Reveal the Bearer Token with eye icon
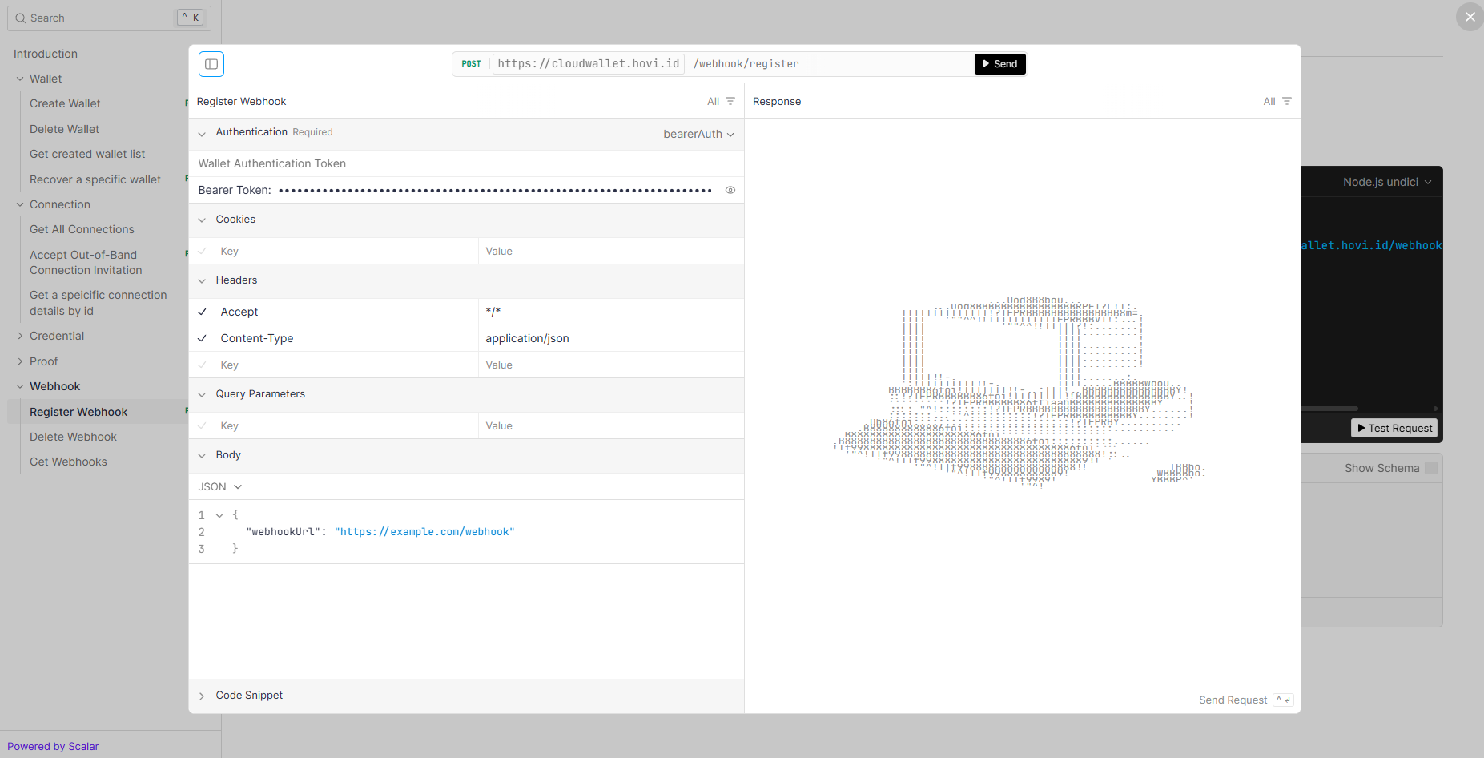 tap(730, 190)
